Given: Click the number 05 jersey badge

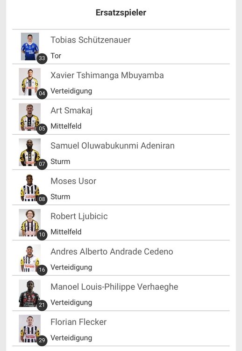Looking at the screenshot, I should coord(42,129).
